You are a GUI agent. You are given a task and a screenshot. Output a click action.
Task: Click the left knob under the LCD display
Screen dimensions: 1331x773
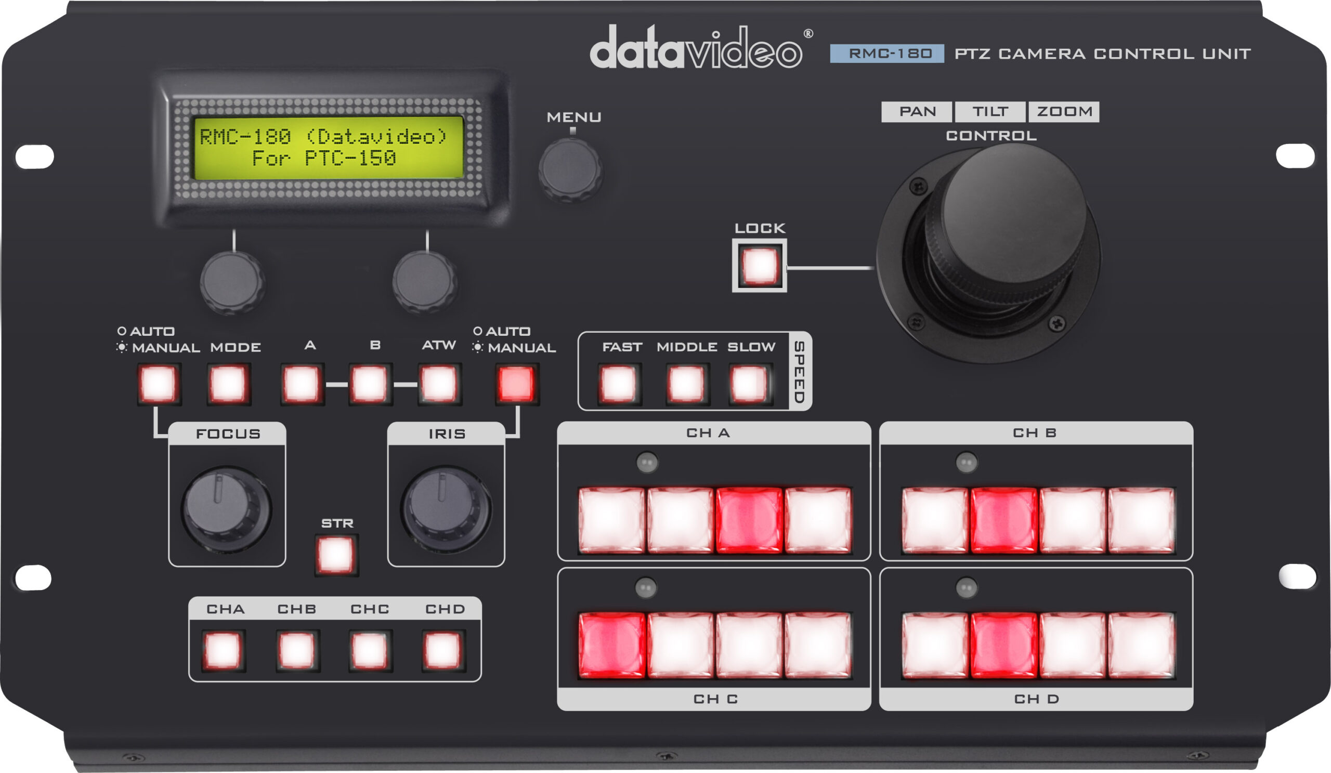[232, 282]
